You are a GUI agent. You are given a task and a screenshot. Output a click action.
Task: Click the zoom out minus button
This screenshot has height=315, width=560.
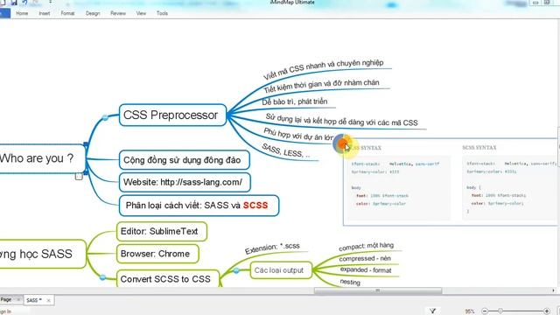point(485,311)
